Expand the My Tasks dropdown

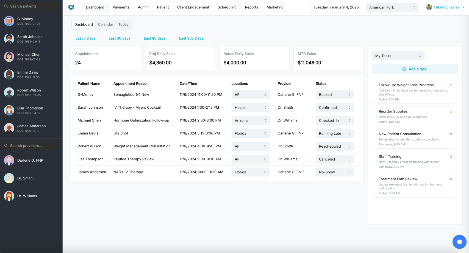398,56
